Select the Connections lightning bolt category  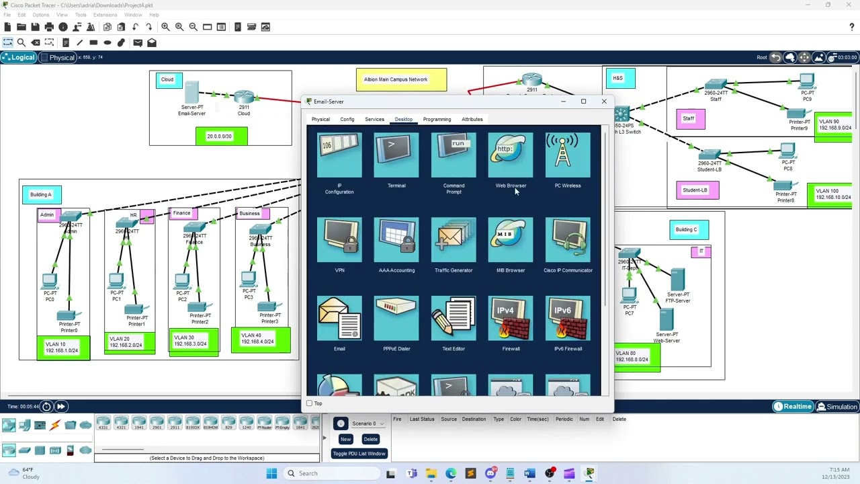click(x=55, y=424)
